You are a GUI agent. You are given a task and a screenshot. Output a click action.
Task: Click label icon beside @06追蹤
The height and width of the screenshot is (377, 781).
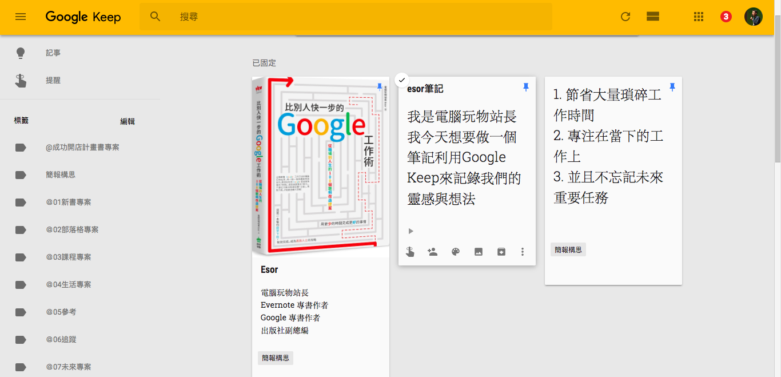(x=21, y=340)
